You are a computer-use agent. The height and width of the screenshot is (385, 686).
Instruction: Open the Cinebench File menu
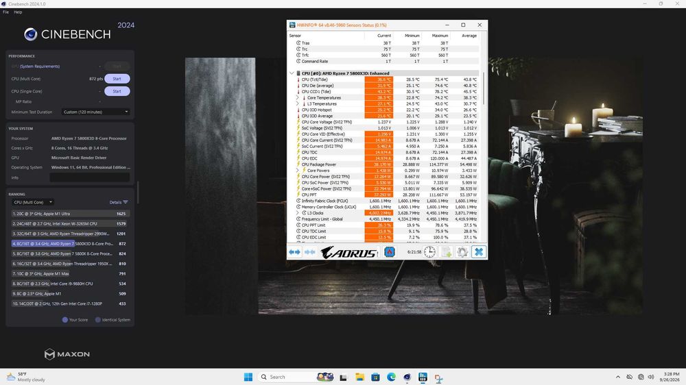[x=5, y=12]
